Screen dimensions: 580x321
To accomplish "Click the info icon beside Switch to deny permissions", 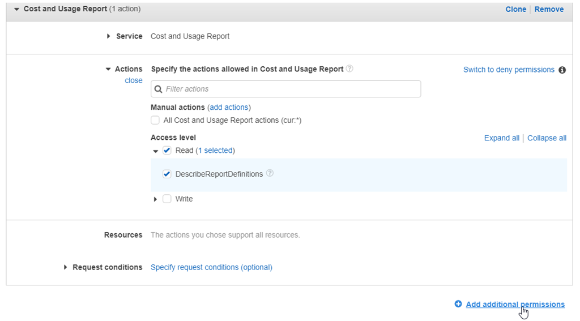I will pos(562,70).
